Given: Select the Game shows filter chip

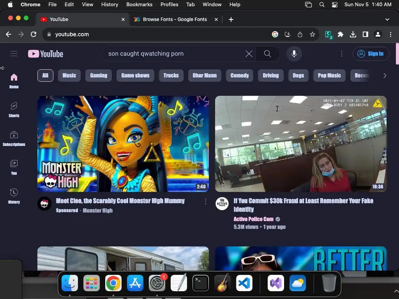Looking at the screenshot, I should click(x=135, y=76).
